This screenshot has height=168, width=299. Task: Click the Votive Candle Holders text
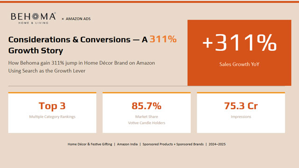coord(147,123)
